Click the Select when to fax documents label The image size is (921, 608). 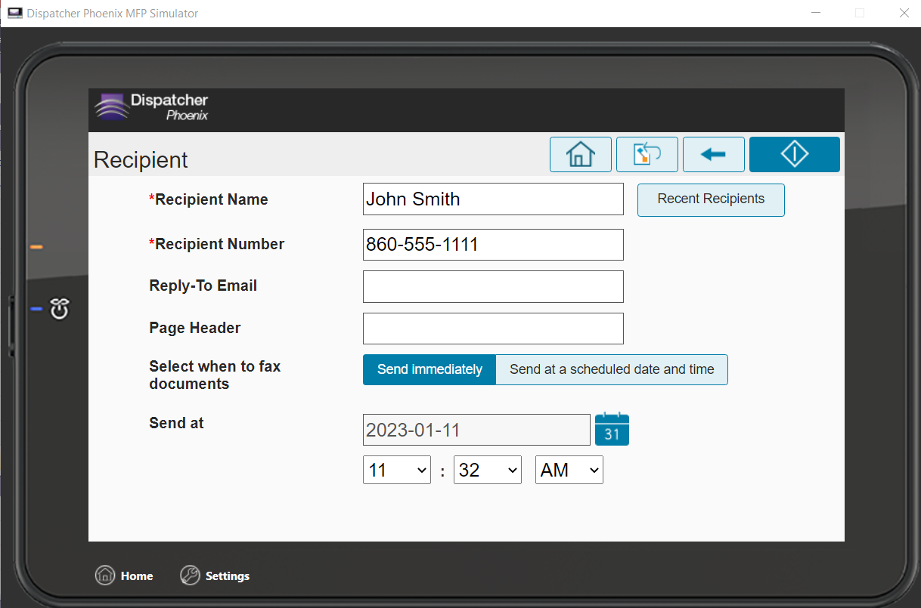215,375
